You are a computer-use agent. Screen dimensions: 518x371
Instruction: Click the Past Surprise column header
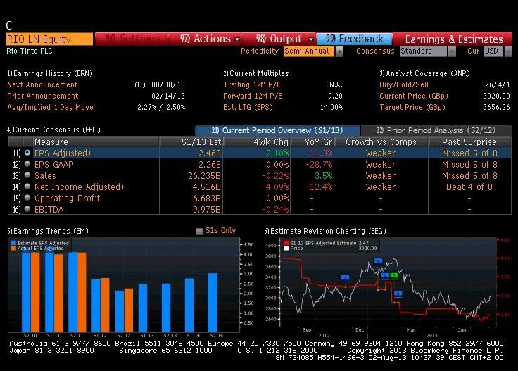pos(469,142)
